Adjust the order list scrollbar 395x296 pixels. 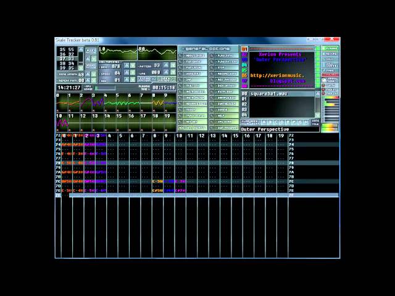pyautogui.click(x=81, y=58)
